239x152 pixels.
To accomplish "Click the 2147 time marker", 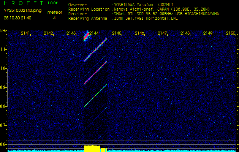I will [162, 33].
